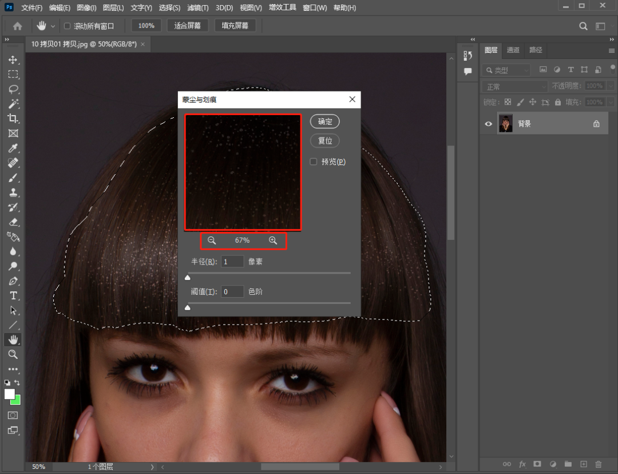Toggle 滚动所有窗口 checkbox
Image resolution: width=618 pixels, height=474 pixels.
tap(67, 26)
